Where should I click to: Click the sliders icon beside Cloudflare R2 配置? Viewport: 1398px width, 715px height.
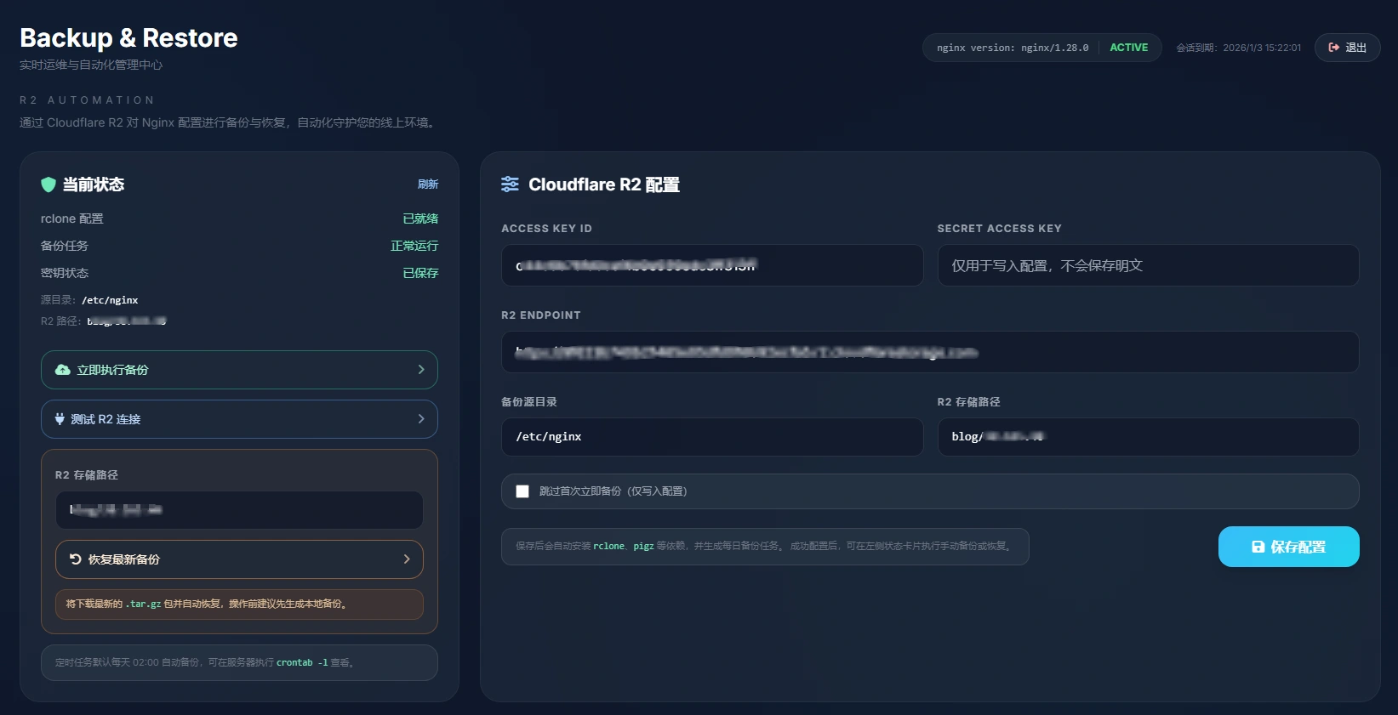coord(510,184)
